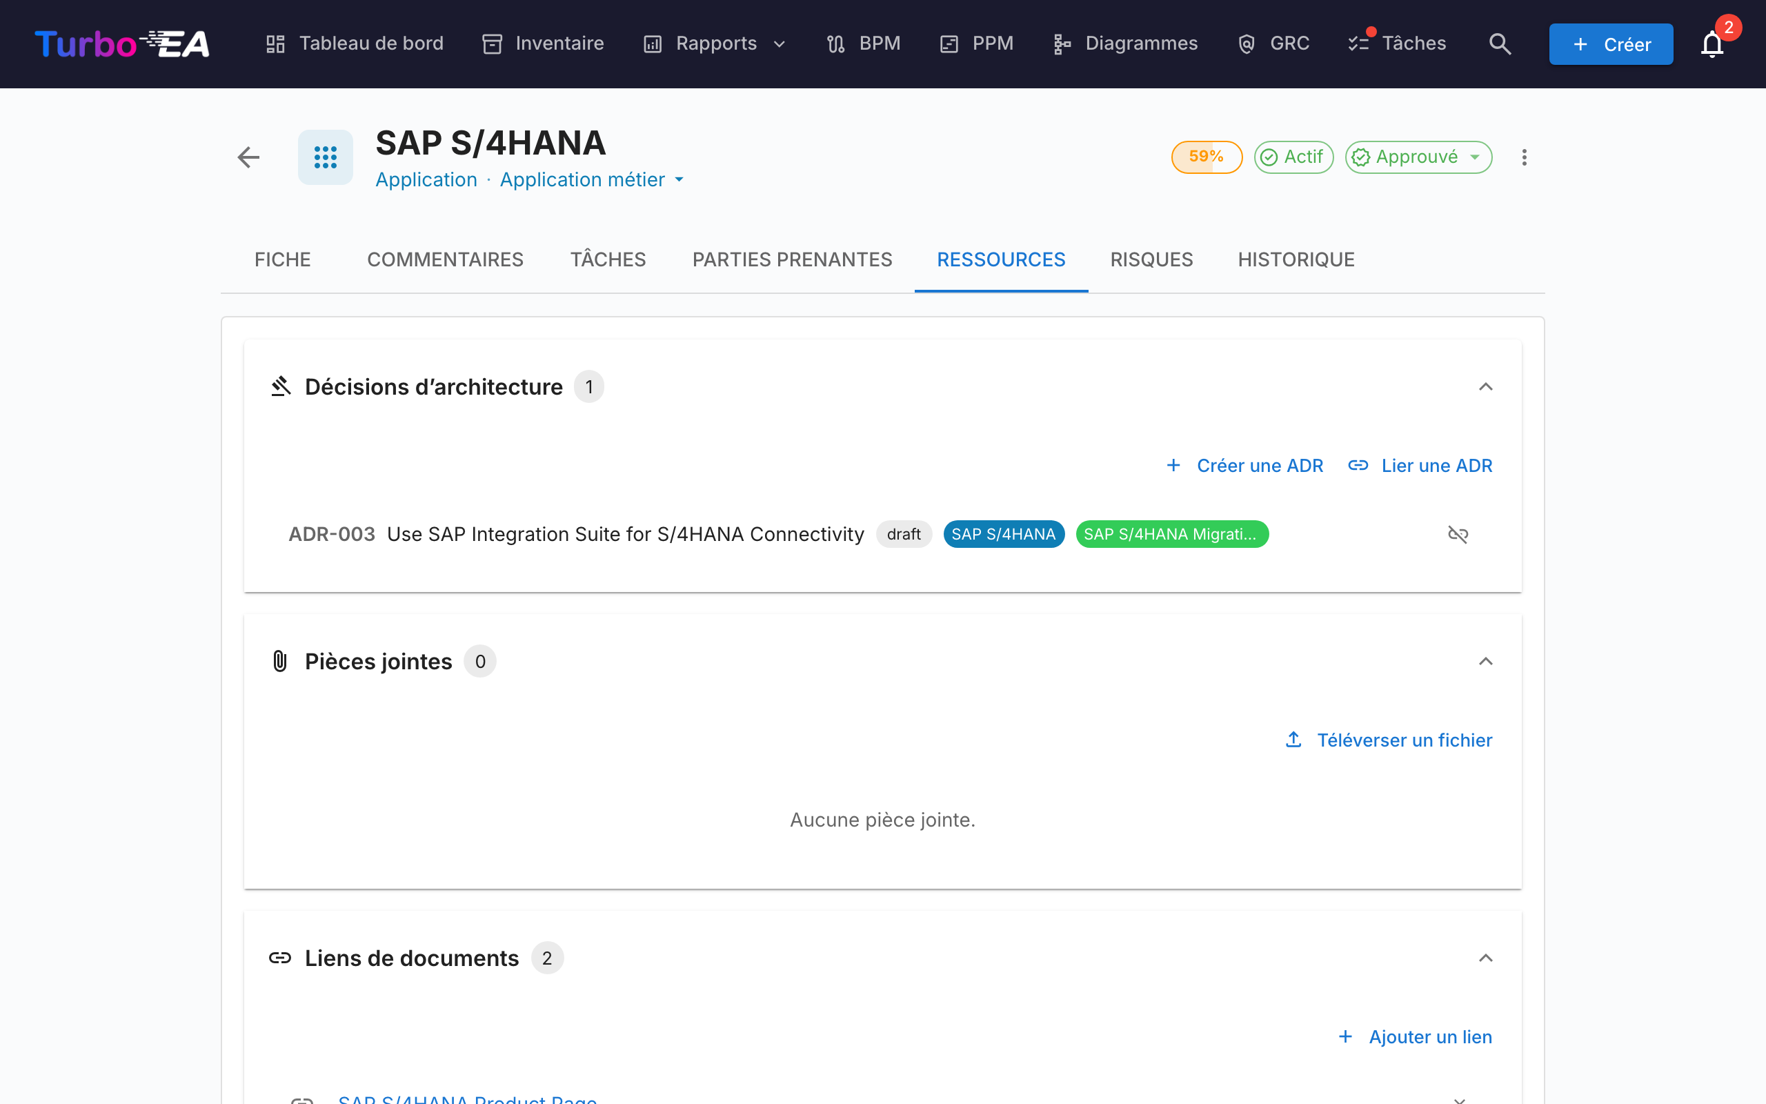This screenshot has height=1104, width=1766.
Task: Click the link icon beside Liens de documents
Action: tap(280, 957)
